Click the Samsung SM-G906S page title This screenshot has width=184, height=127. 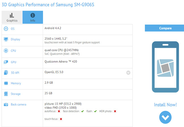tap(48, 5)
